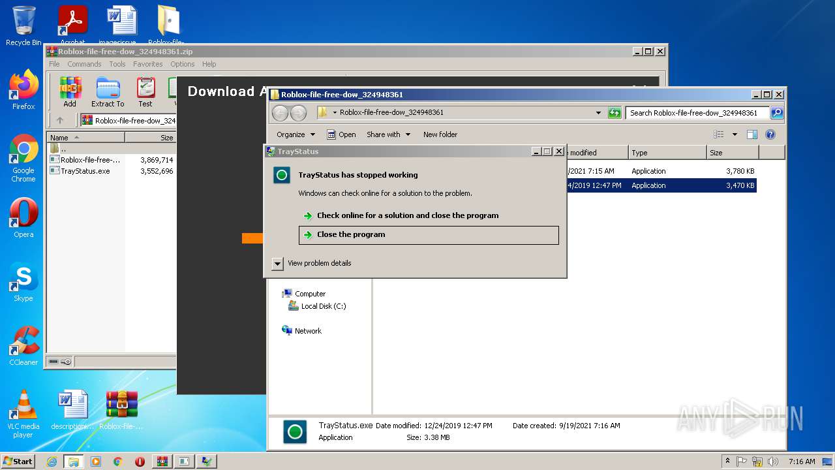Switch to WinRAR window in taskbar

tap(162, 462)
